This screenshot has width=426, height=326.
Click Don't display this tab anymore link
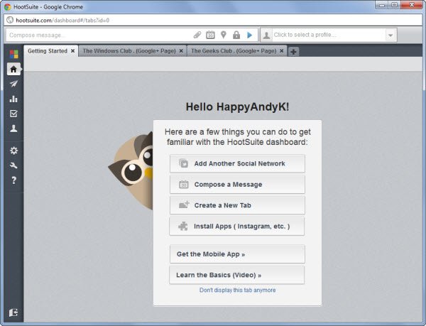tap(237, 290)
